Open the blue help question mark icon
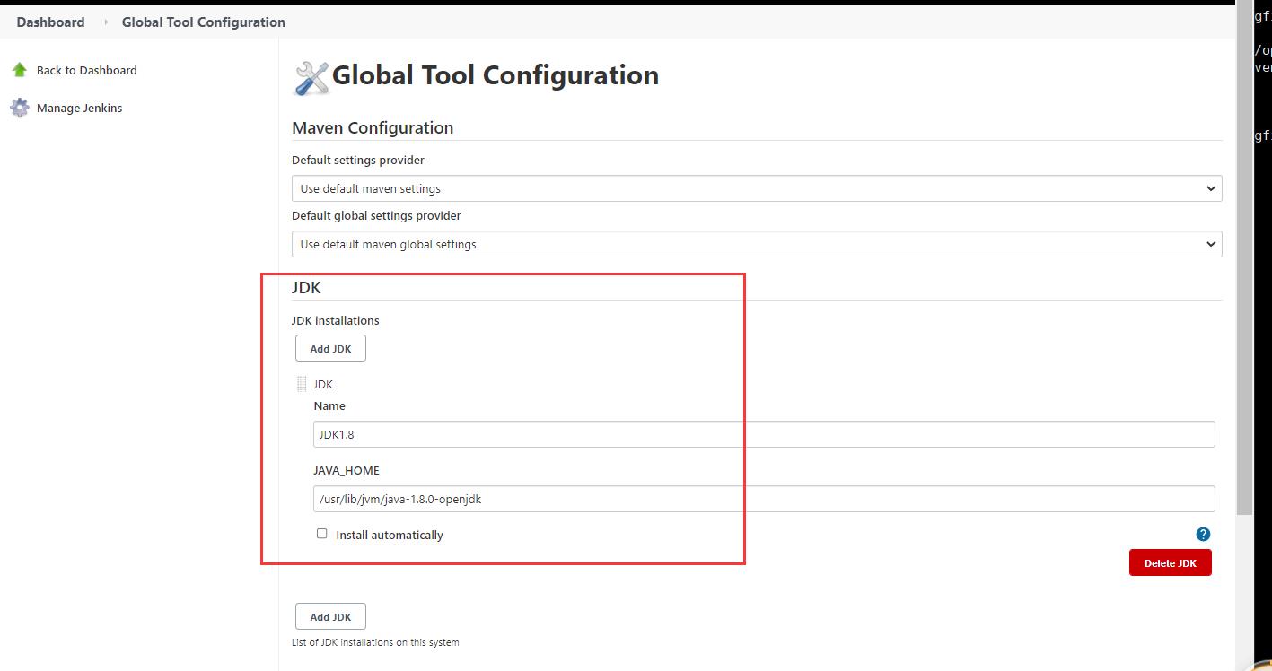Image resolution: width=1272 pixels, height=671 pixels. [x=1203, y=534]
